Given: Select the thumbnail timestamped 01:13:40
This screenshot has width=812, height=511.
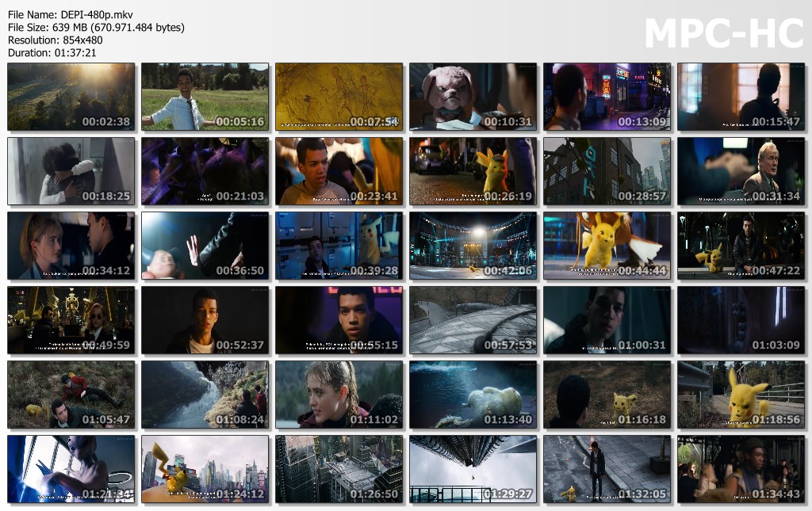Looking at the screenshot, I should click(x=473, y=395).
